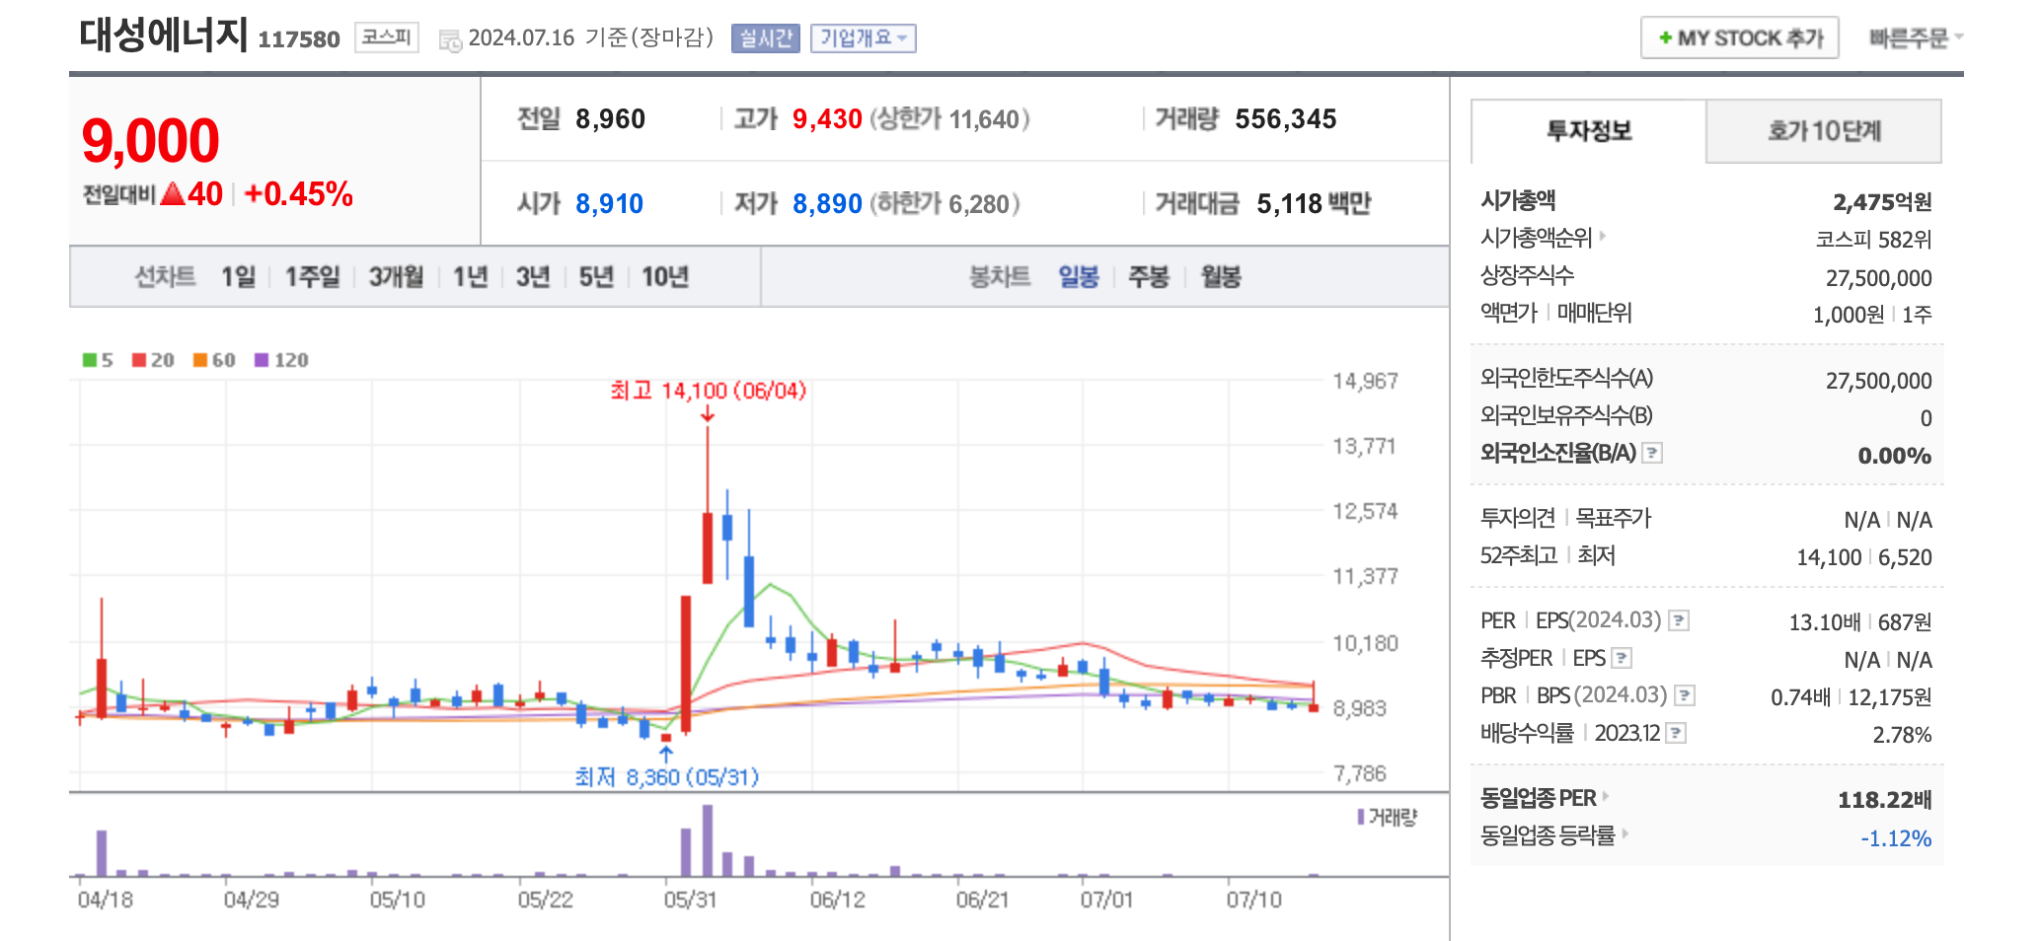Open the 기업개요 dropdown
The image size is (2041, 941).
click(x=864, y=38)
